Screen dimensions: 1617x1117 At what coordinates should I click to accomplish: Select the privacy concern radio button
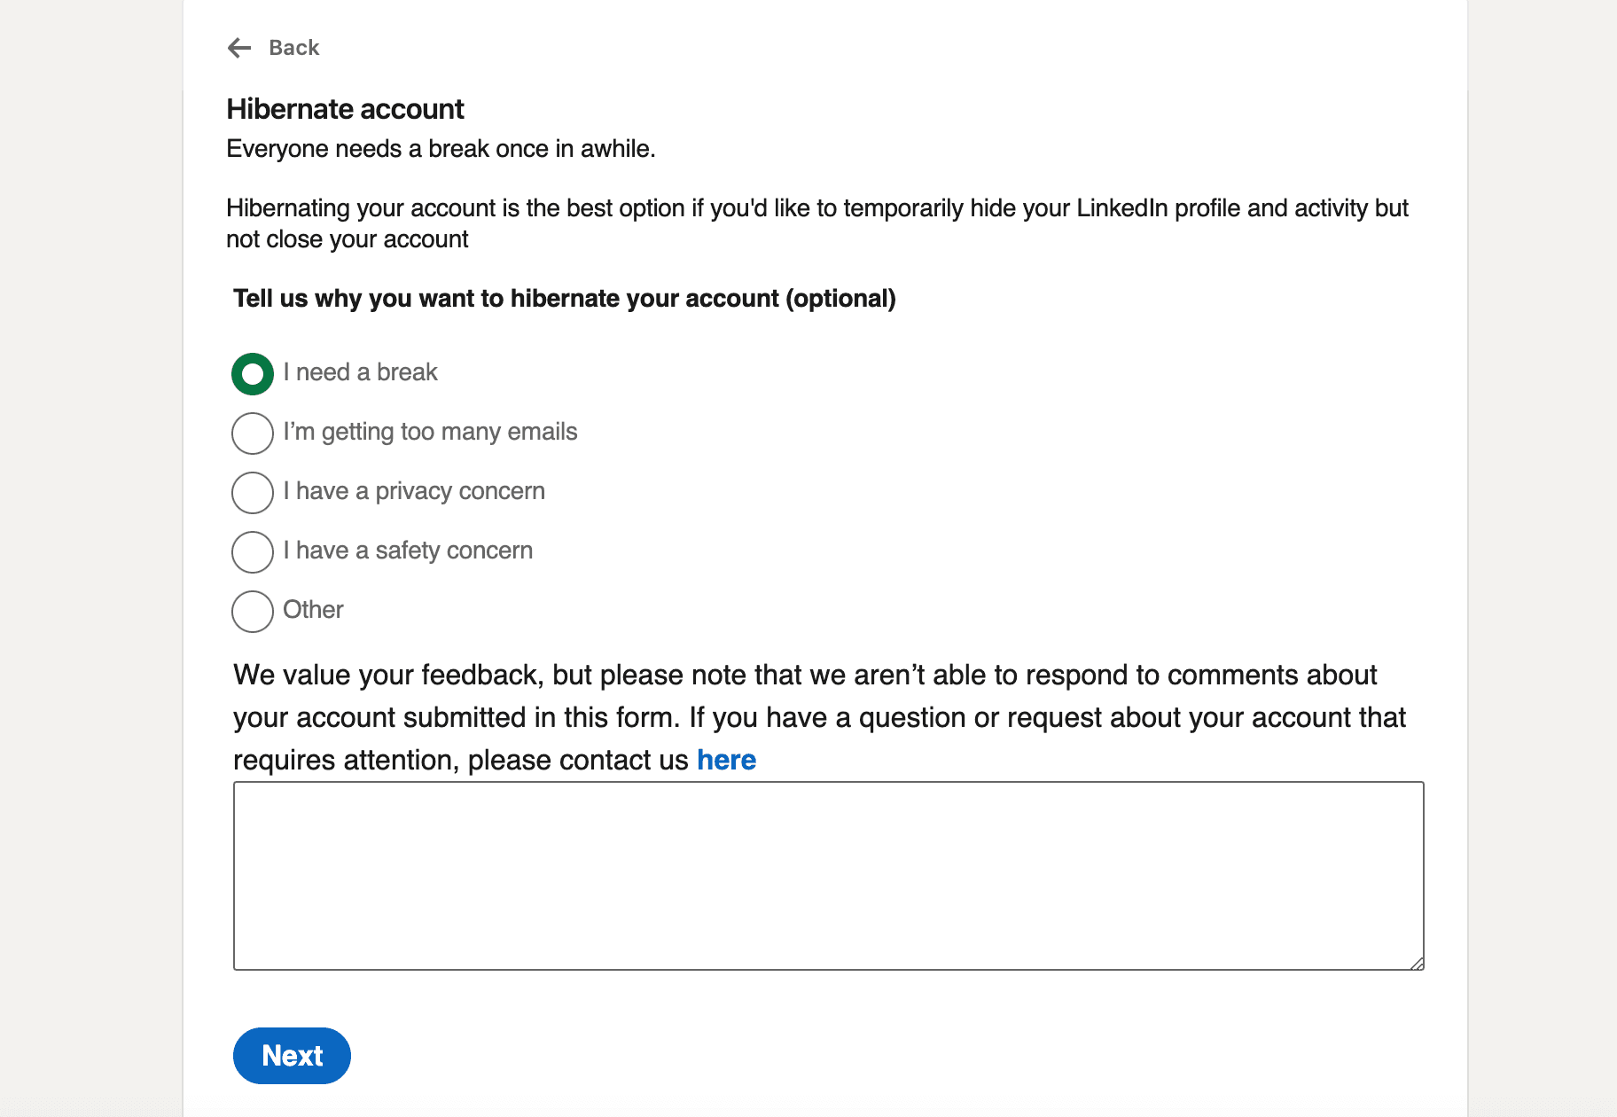pos(253,493)
